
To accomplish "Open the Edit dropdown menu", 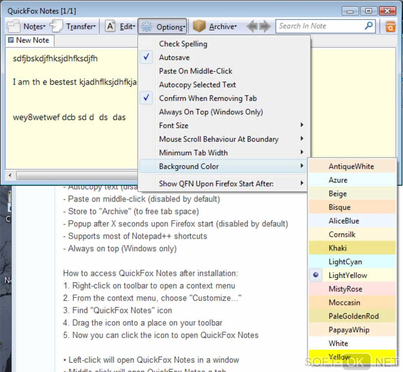I will [x=127, y=26].
